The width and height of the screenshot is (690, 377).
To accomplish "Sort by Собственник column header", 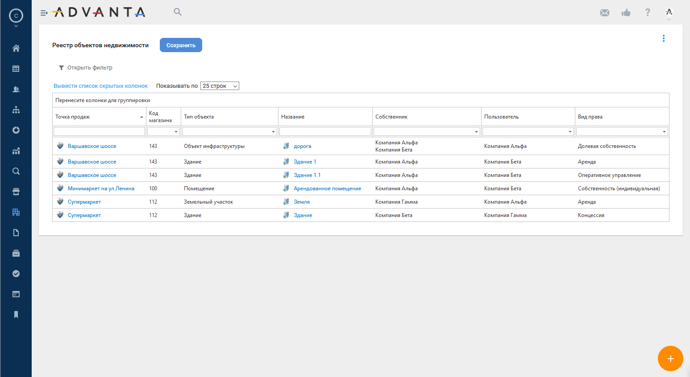I will pyautogui.click(x=427, y=117).
